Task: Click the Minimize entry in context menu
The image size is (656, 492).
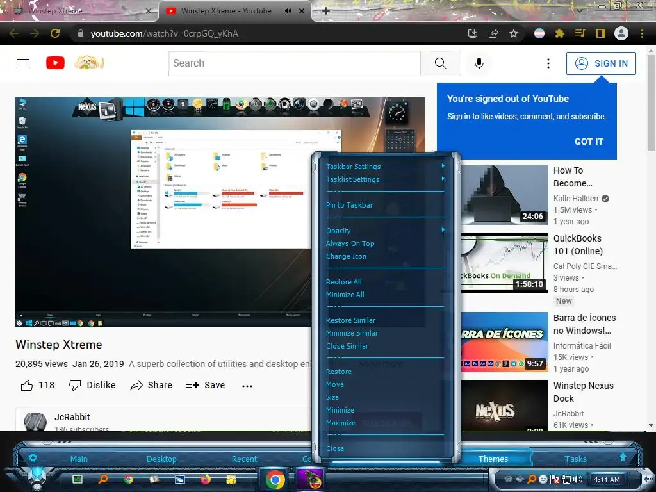Action: (x=340, y=410)
